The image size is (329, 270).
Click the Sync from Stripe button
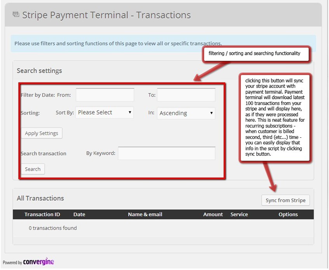285,200
